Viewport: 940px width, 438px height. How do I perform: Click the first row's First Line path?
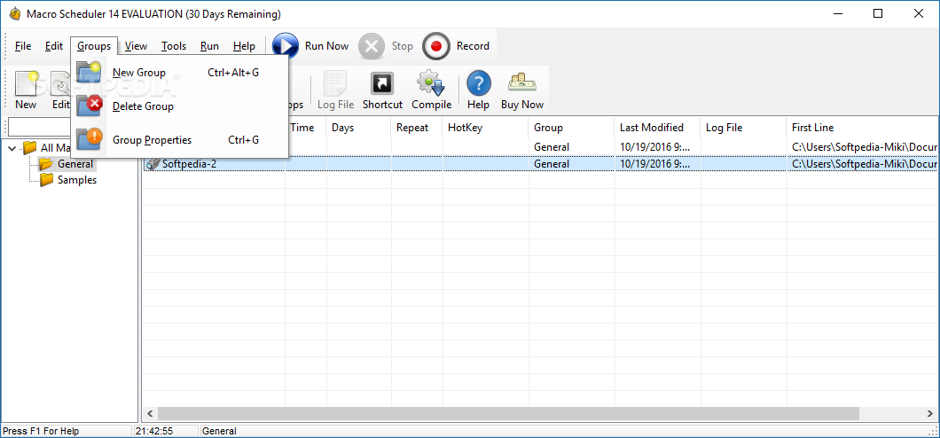tap(865, 147)
